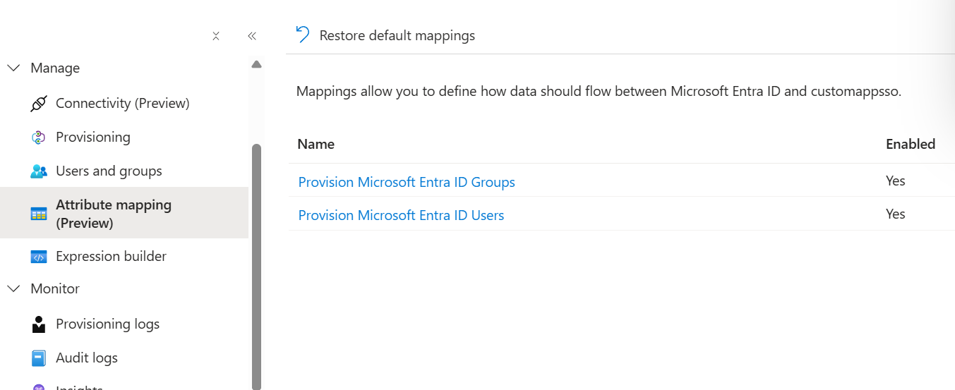Click the Name column header
Viewport: 955px width, 390px height.
click(316, 144)
